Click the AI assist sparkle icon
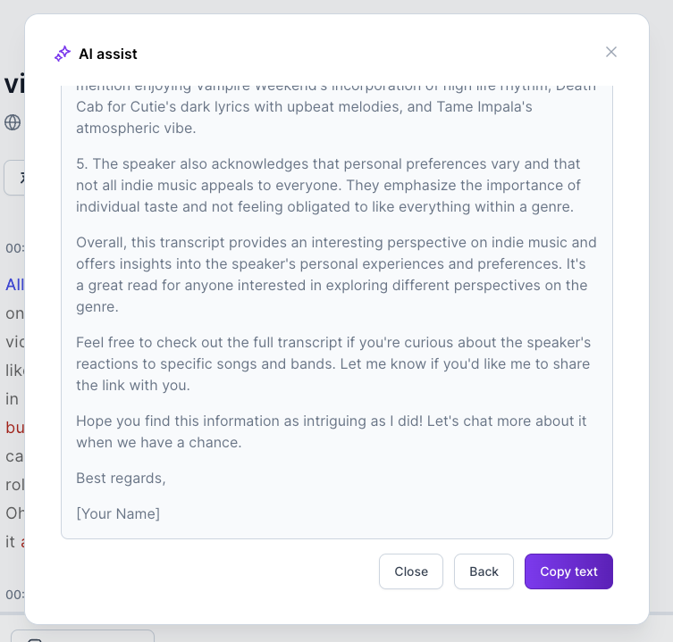 (63, 54)
